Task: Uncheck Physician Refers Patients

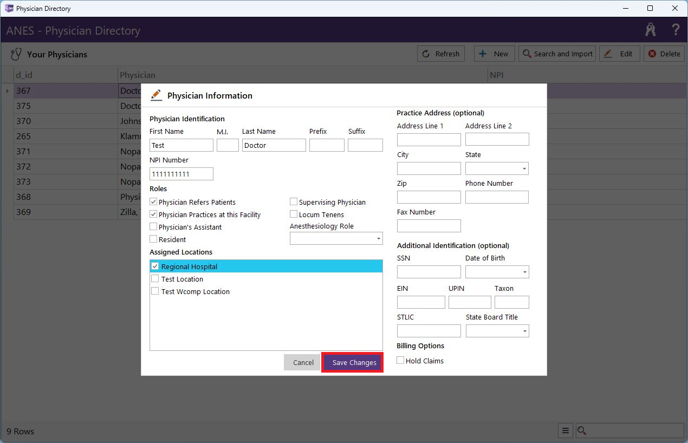Action: pos(153,202)
